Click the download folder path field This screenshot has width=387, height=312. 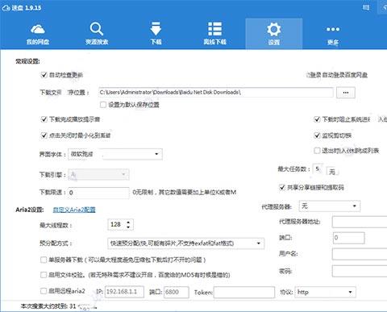[216, 93]
